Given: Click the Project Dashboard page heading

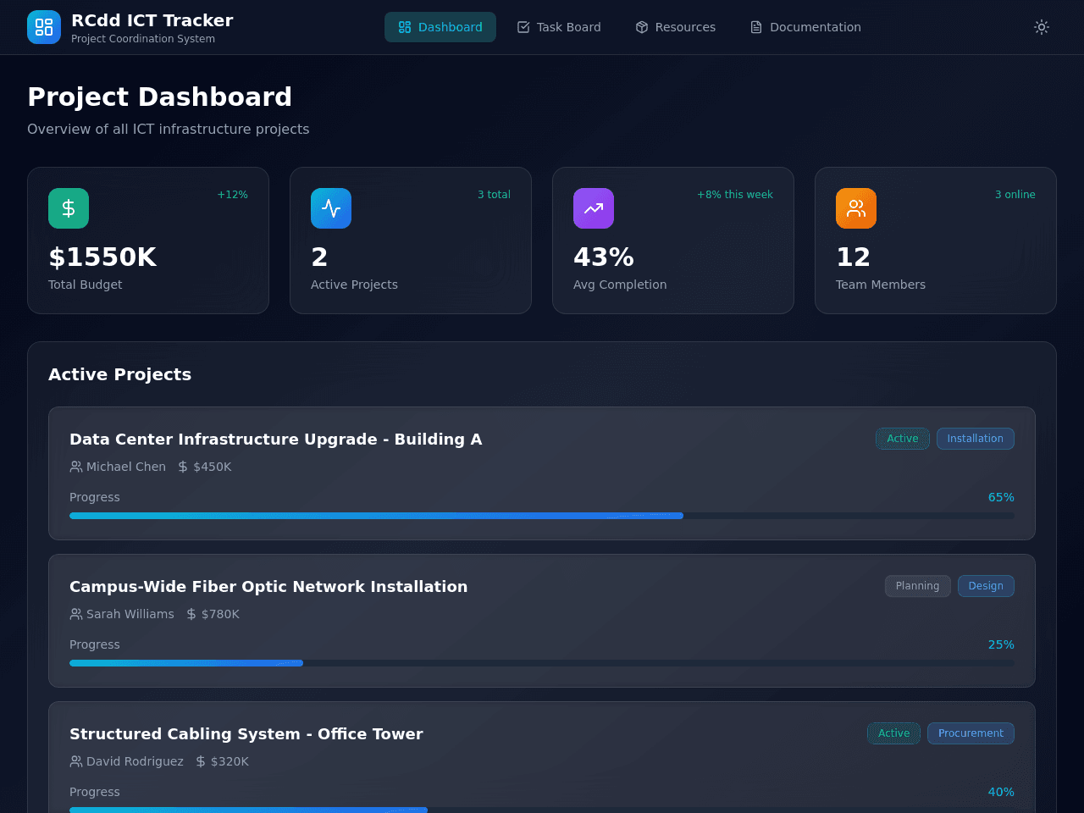Looking at the screenshot, I should [x=159, y=97].
